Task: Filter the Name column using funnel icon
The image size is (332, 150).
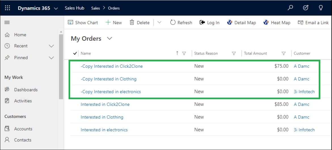Action: coord(184,53)
